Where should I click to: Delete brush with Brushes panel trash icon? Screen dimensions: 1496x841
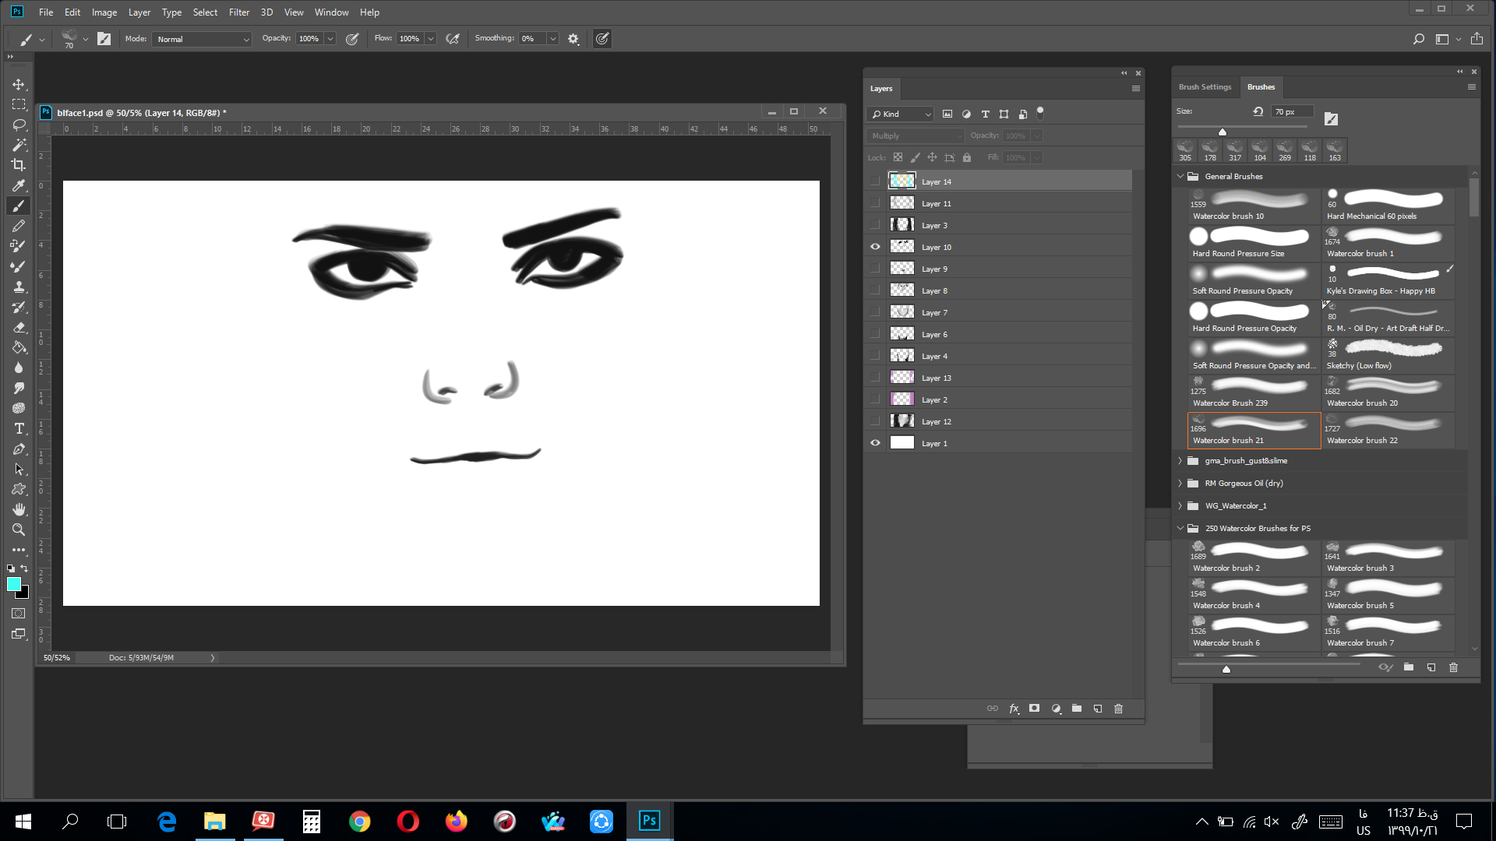pos(1453,667)
